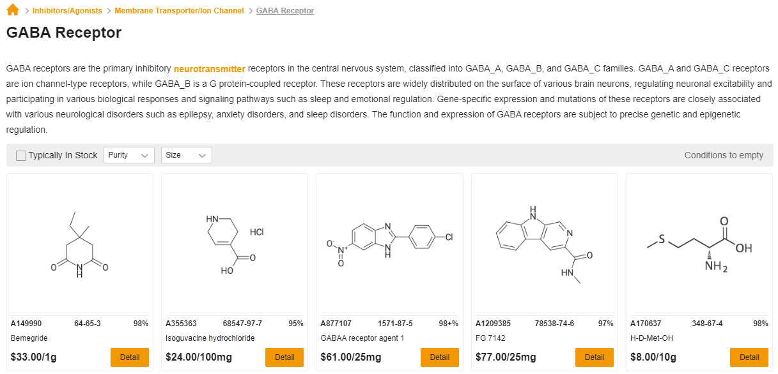
Task: Follow the neurotransmitter keyword link
Action: point(210,68)
